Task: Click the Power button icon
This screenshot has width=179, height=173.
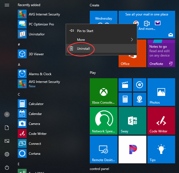Action: (x=7, y=167)
